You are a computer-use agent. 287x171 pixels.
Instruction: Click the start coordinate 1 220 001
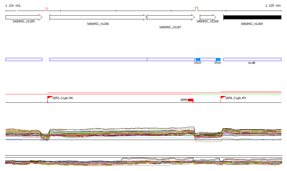point(13,6)
